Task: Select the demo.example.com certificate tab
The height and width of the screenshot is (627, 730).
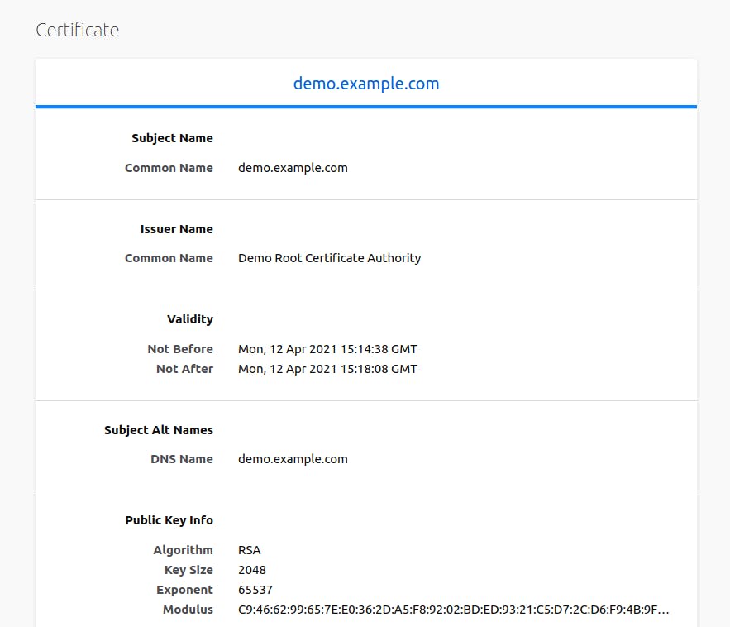Action: click(366, 84)
